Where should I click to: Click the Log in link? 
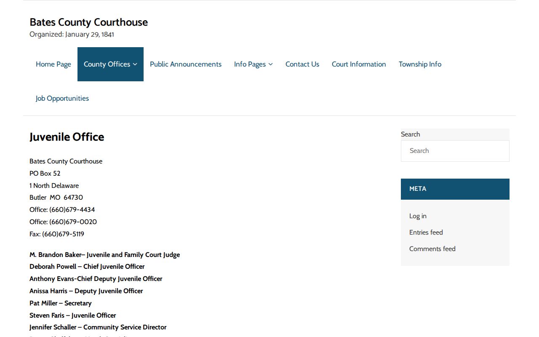(x=418, y=216)
